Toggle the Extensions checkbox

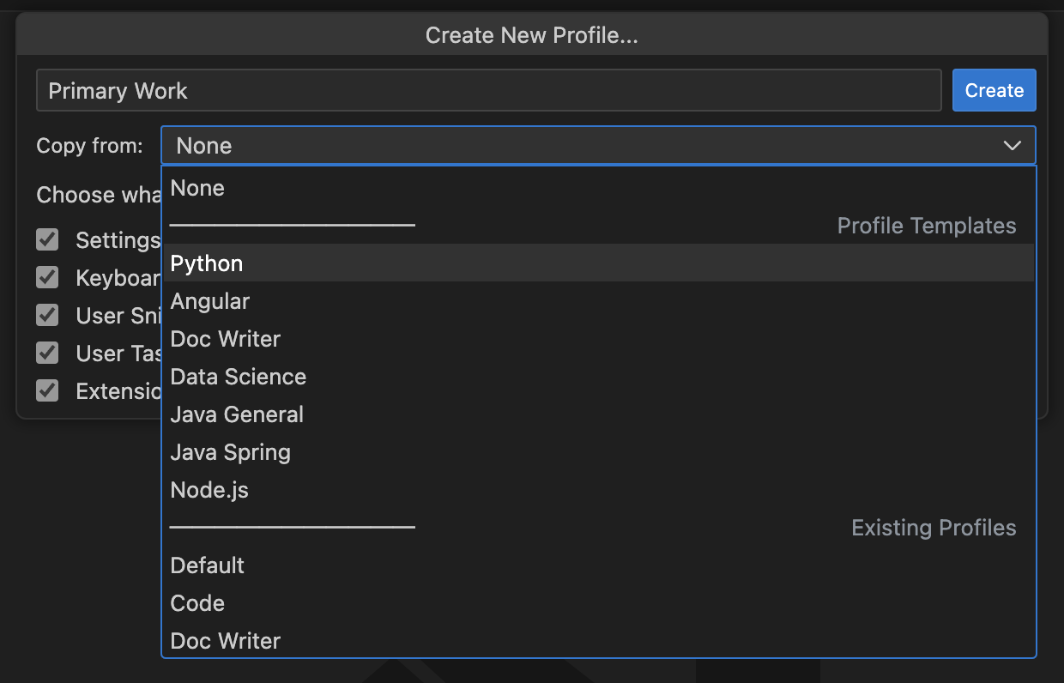click(x=47, y=390)
